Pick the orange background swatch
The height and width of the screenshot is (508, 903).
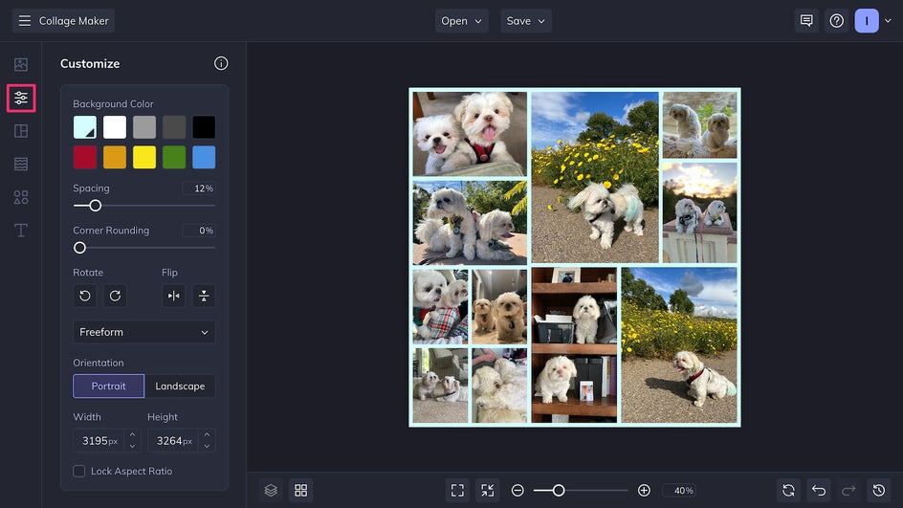(115, 157)
